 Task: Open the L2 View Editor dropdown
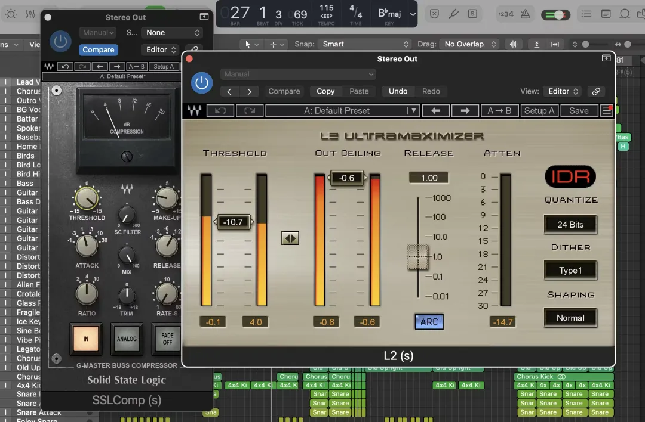pos(563,92)
